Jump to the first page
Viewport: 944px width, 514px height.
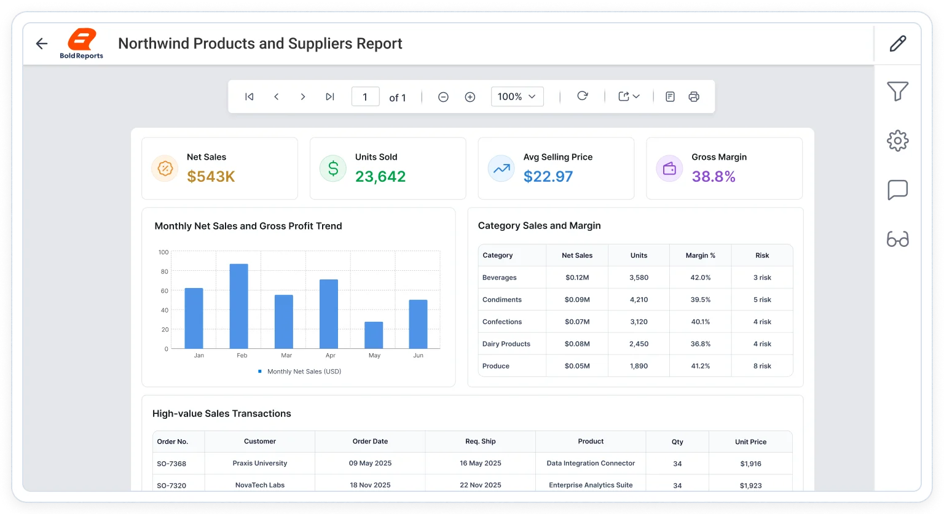[x=250, y=96]
